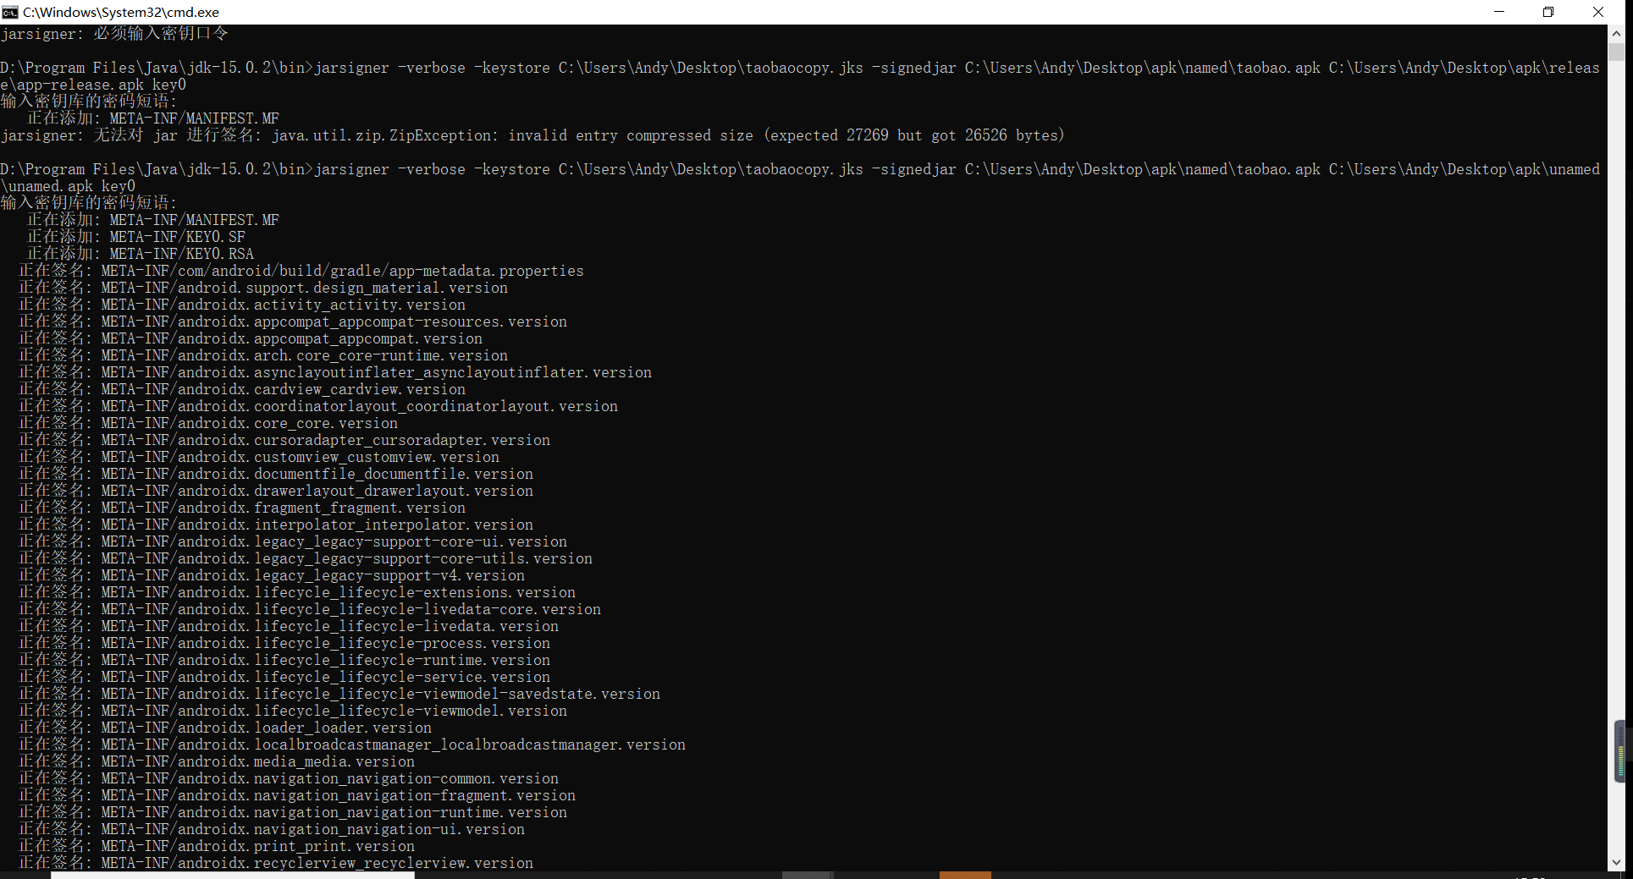Click the vertical scrollbar thumb at top
This screenshot has height=879, width=1633.
(x=1616, y=52)
